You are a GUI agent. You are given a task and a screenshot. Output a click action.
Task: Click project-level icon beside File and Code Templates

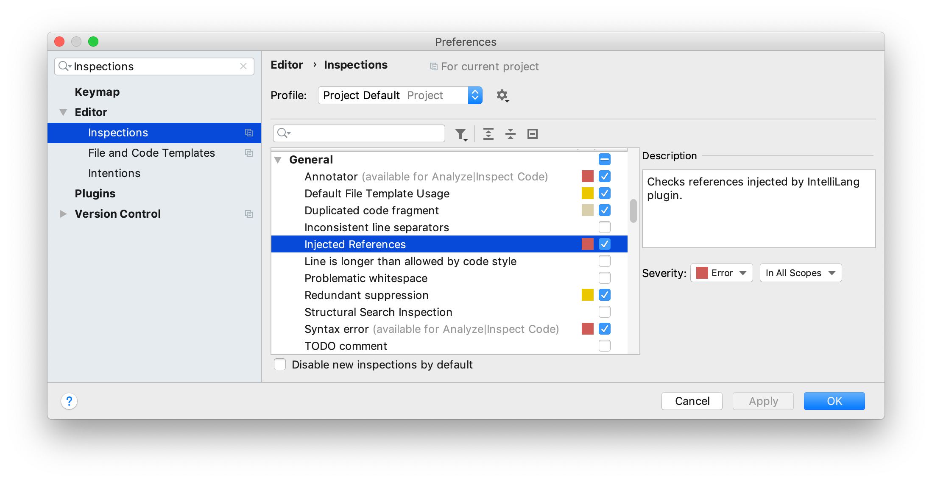point(249,153)
